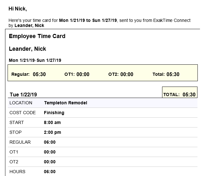Click the '00:00' value in OT2 table row
This screenshot has width=206, height=176.
tap(50, 162)
